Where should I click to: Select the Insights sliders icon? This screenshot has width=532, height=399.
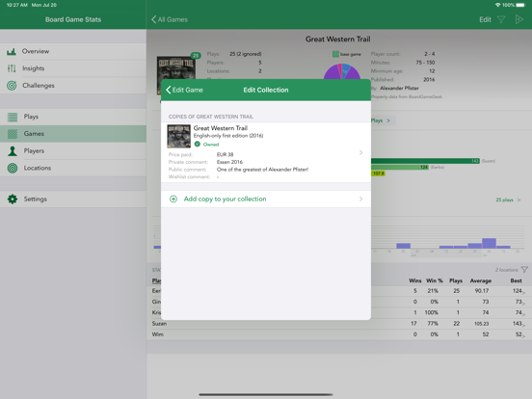(x=12, y=68)
